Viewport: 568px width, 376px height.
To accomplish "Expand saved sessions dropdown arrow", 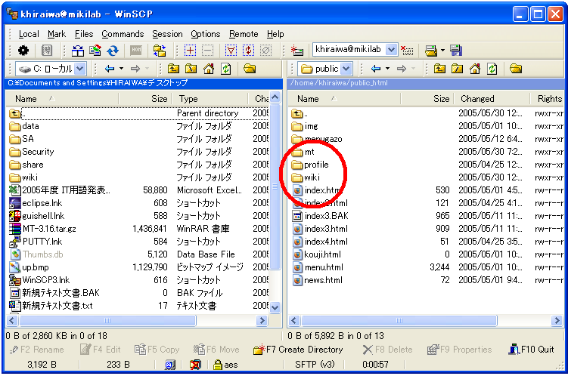I will coord(442,51).
